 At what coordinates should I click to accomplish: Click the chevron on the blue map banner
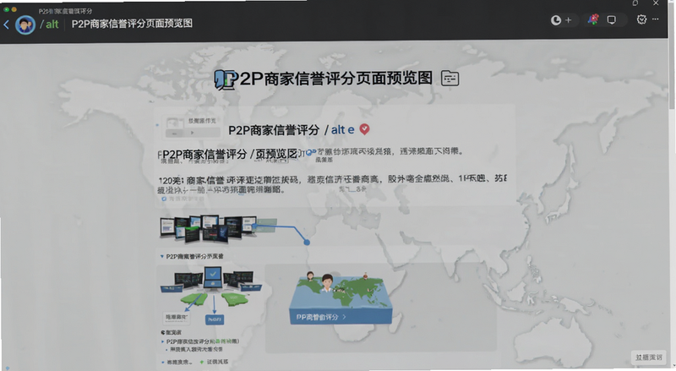344,317
